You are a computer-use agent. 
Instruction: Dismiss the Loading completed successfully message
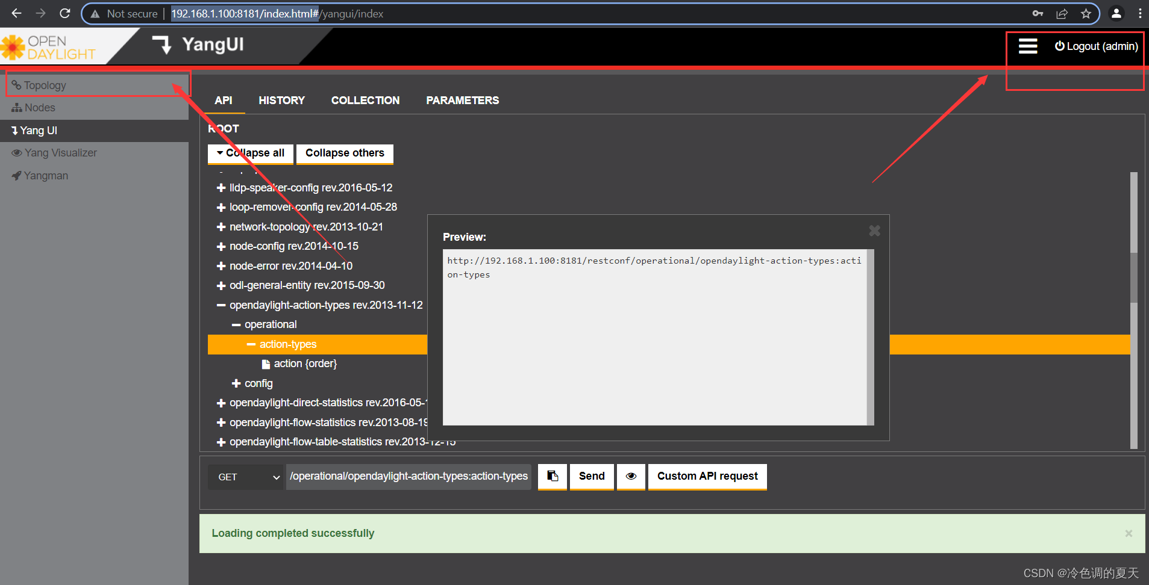1129,533
